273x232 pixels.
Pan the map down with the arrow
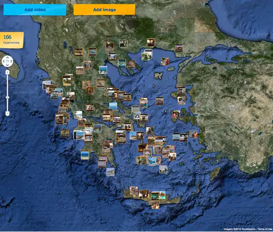[8, 65]
